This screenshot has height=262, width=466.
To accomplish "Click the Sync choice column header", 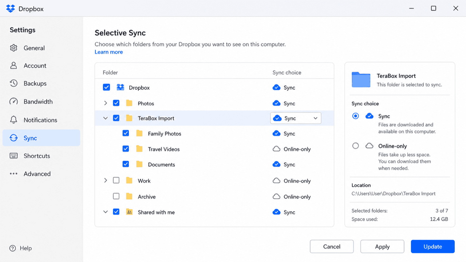I will click(287, 72).
